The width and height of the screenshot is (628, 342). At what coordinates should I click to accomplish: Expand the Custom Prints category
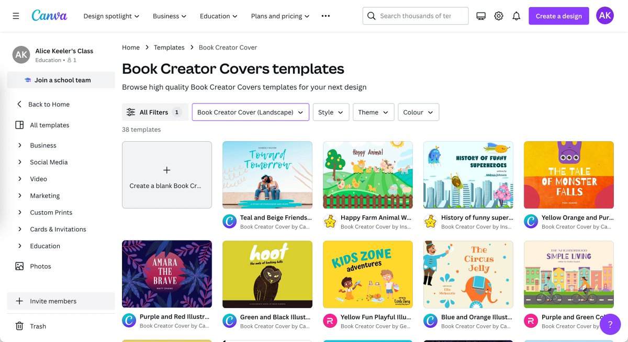click(20, 212)
